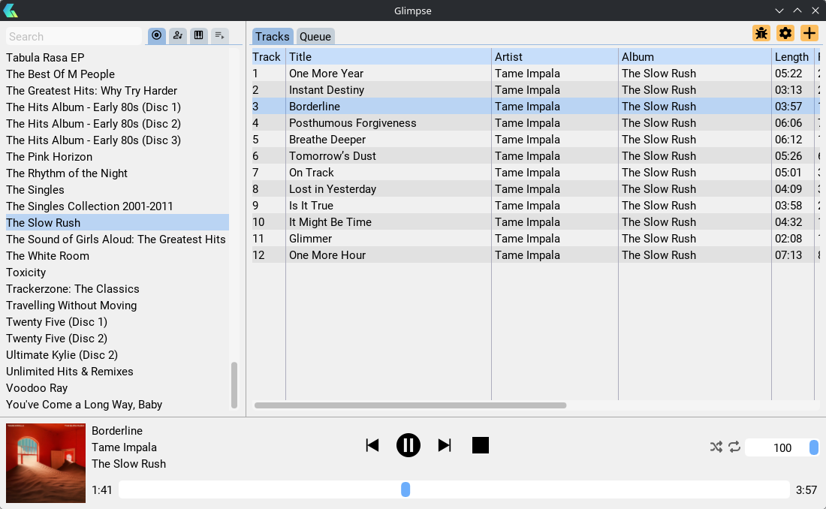Switch to the Queue tab
Image resolution: width=826 pixels, height=509 pixels.
tap(315, 37)
